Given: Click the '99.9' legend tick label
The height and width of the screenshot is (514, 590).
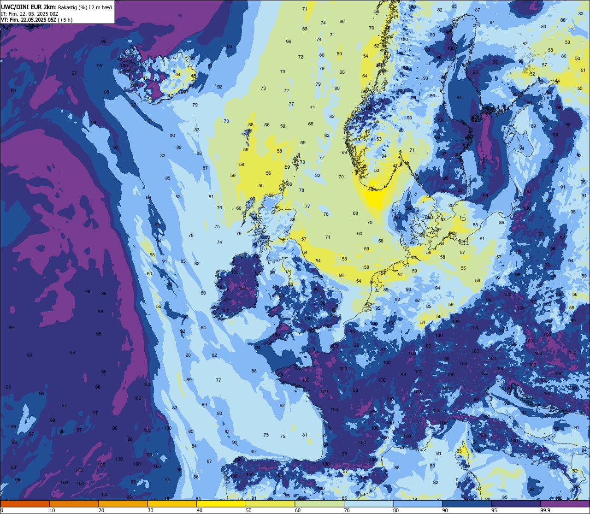Looking at the screenshot, I should click(x=545, y=510).
